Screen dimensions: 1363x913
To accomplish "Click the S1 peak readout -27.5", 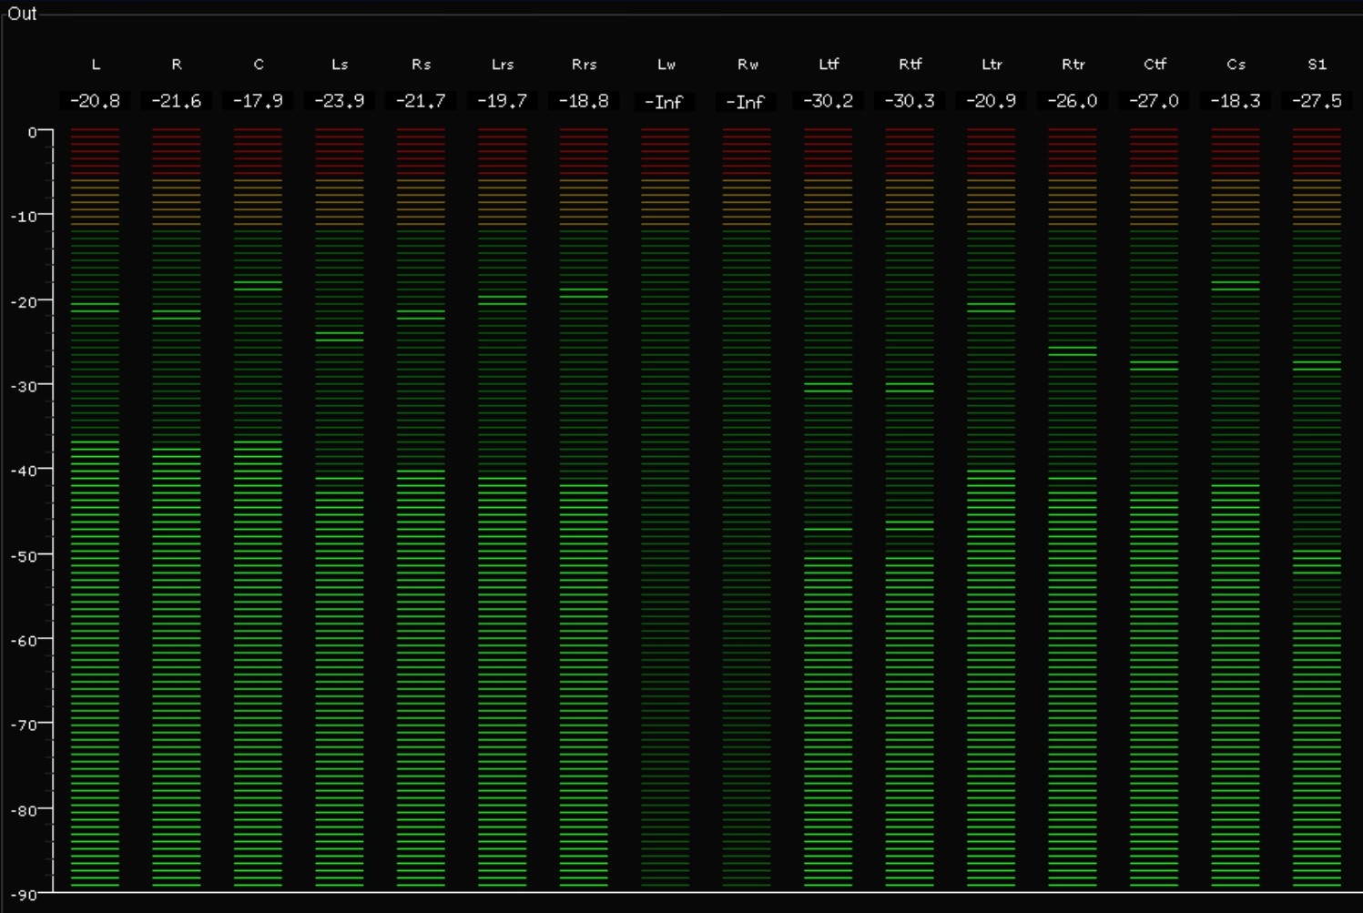I will [x=1317, y=101].
